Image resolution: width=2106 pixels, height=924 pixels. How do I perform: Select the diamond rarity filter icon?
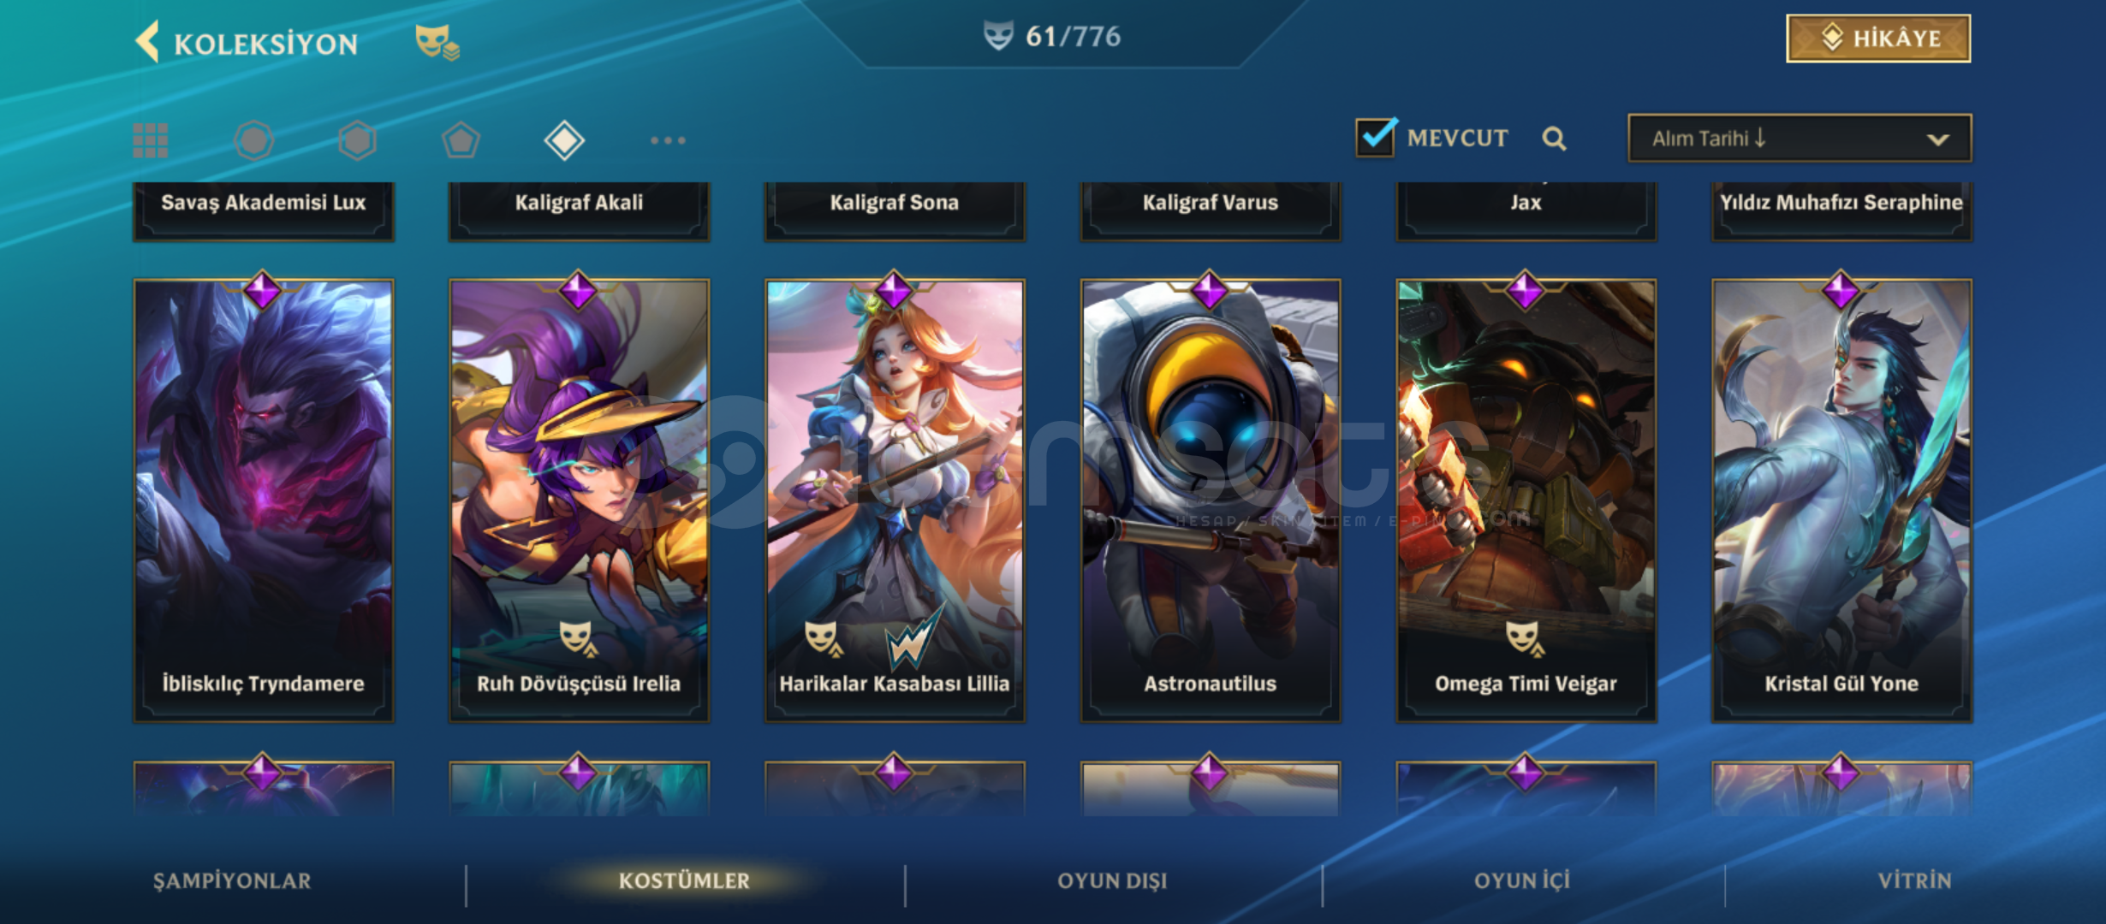click(x=564, y=140)
